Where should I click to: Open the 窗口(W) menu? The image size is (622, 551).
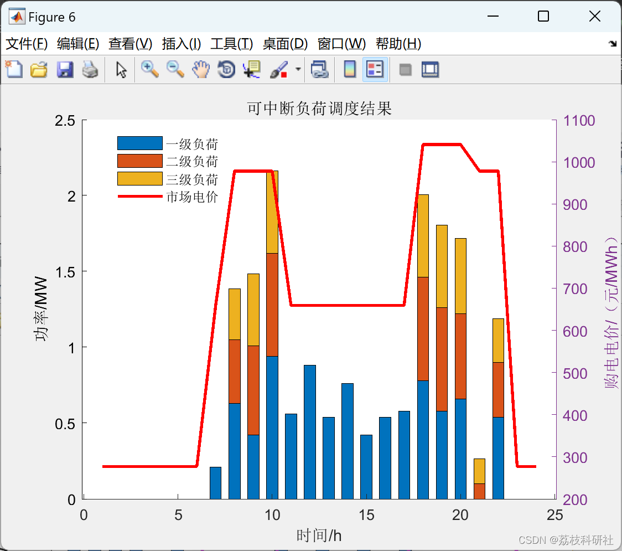[341, 44]
